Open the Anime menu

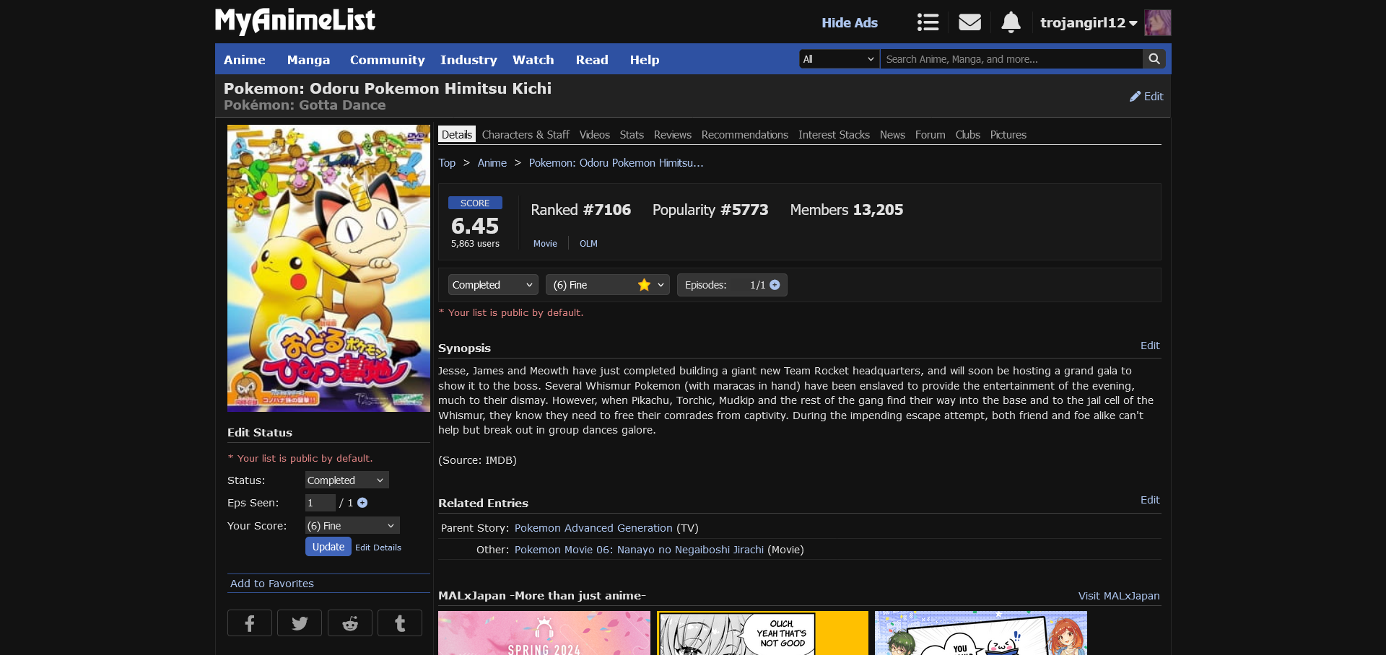(x=244, y=60)
